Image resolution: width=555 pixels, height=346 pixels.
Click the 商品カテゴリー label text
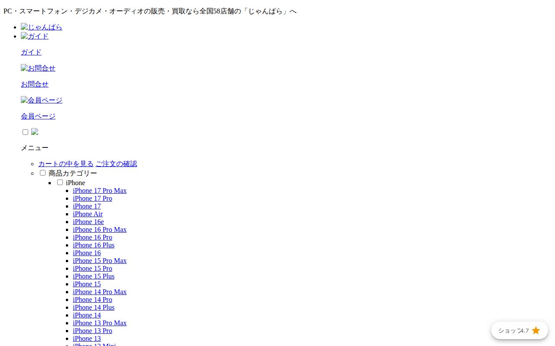(73, 173)
